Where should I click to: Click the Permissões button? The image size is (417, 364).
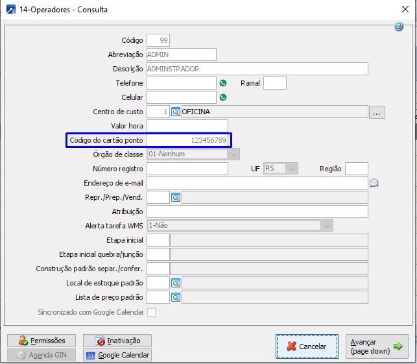(42, 341)
